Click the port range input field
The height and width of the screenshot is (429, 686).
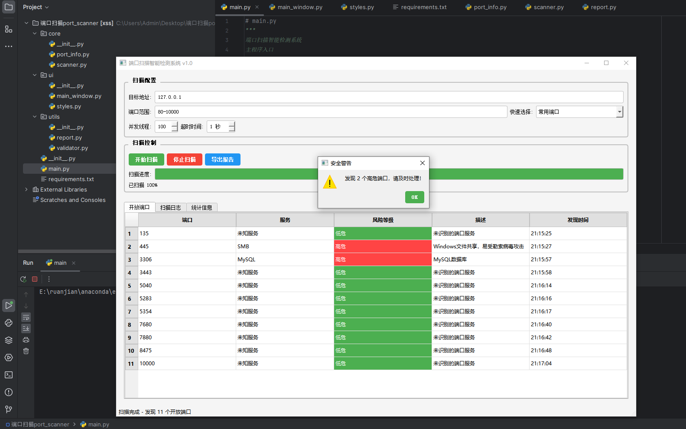tap(331, 112)
